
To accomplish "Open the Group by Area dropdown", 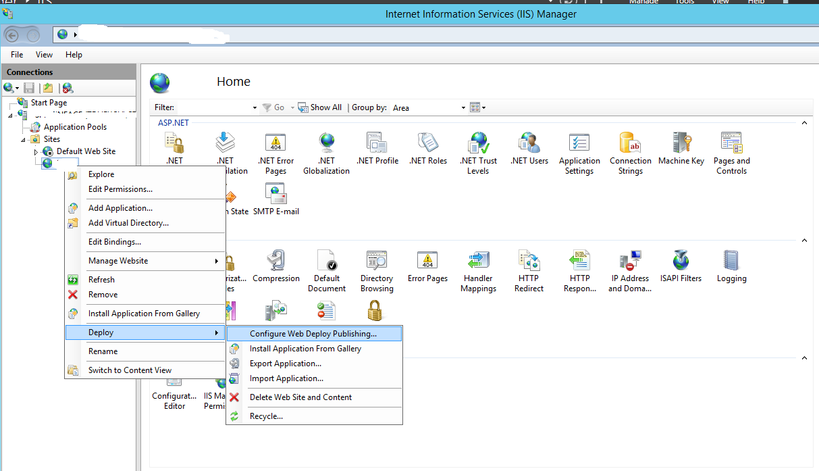I will point(429,107).
